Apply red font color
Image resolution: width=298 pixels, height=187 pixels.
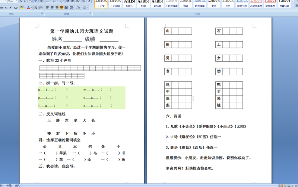pos(28,7)
